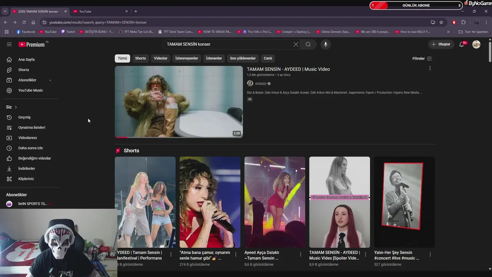Screen dimensions: 492x277
Task: Start voice search with microphone
Action: [x=326, y=44]
